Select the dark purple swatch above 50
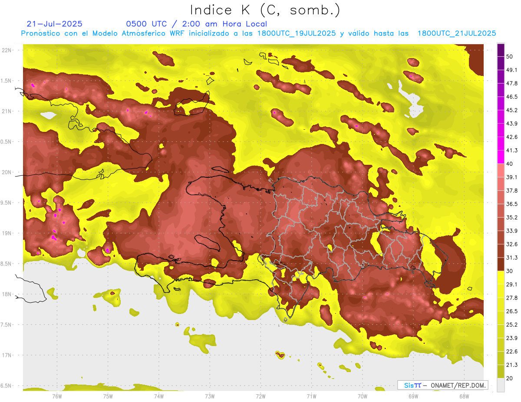Screen dimensions: 521x402 (x=501, y=50)
